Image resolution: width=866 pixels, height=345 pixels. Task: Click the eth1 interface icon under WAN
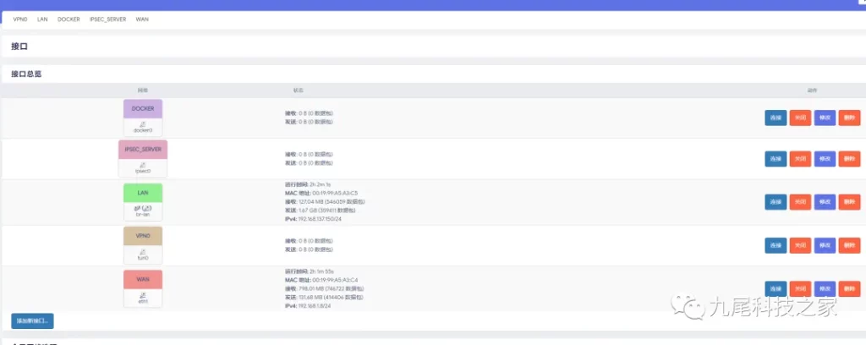[142, 293]
